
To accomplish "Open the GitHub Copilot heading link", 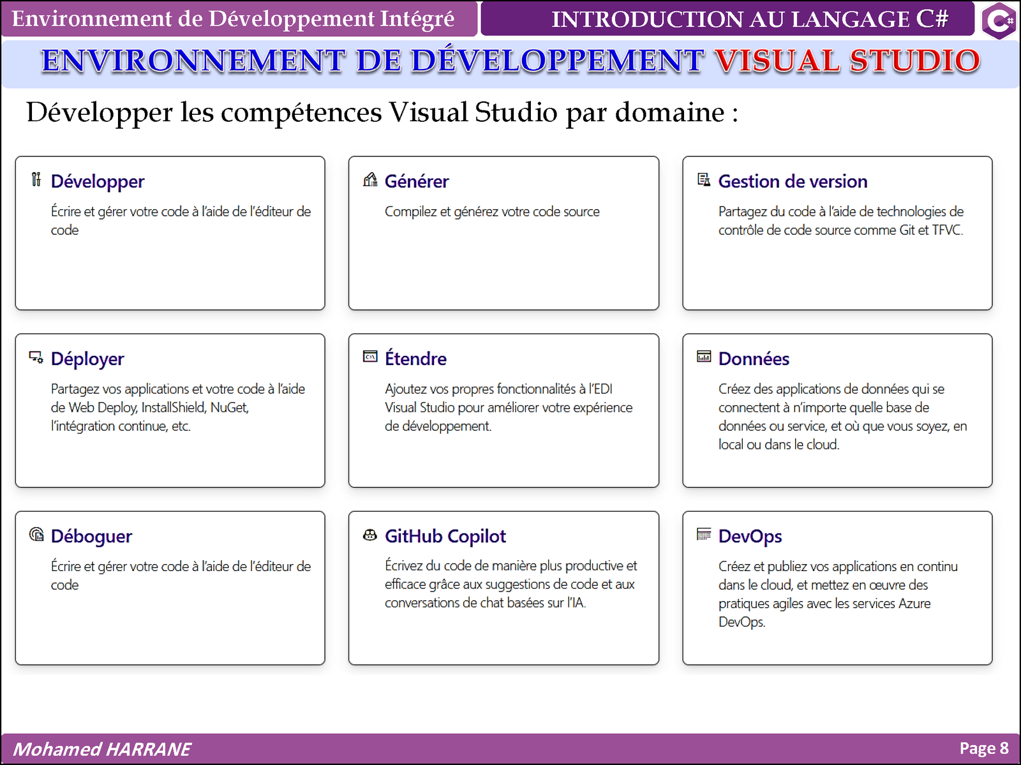I will 445,537.
